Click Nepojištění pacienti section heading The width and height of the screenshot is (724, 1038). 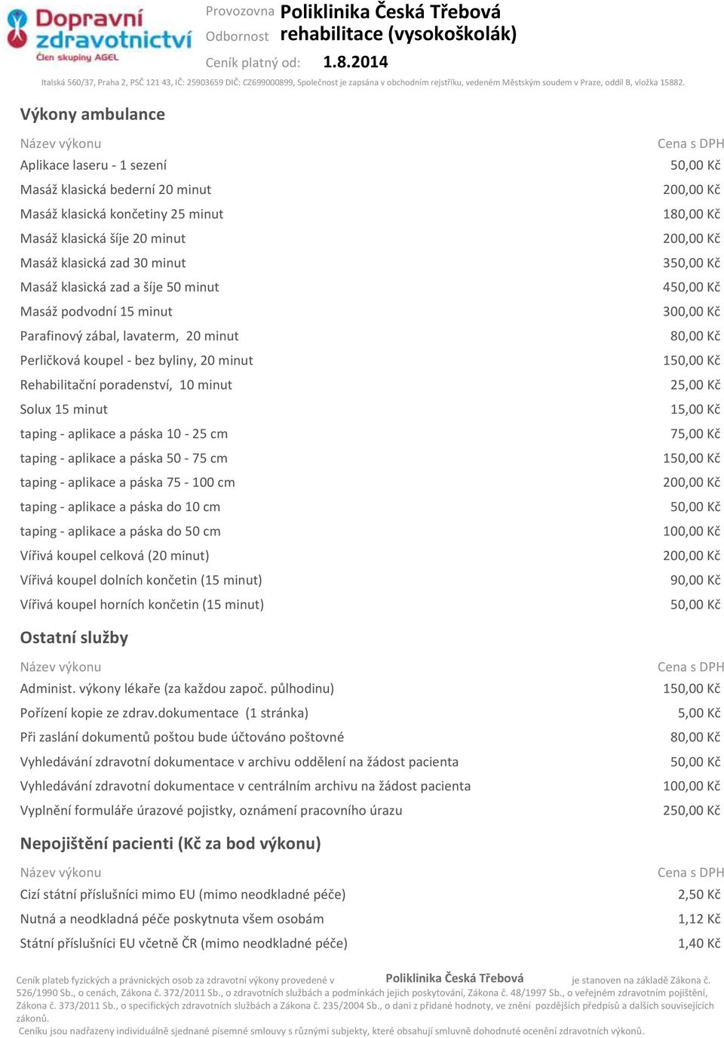[x=170, y=843]
